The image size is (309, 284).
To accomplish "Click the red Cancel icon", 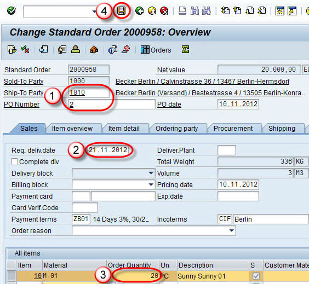I will tap(164, 11).
